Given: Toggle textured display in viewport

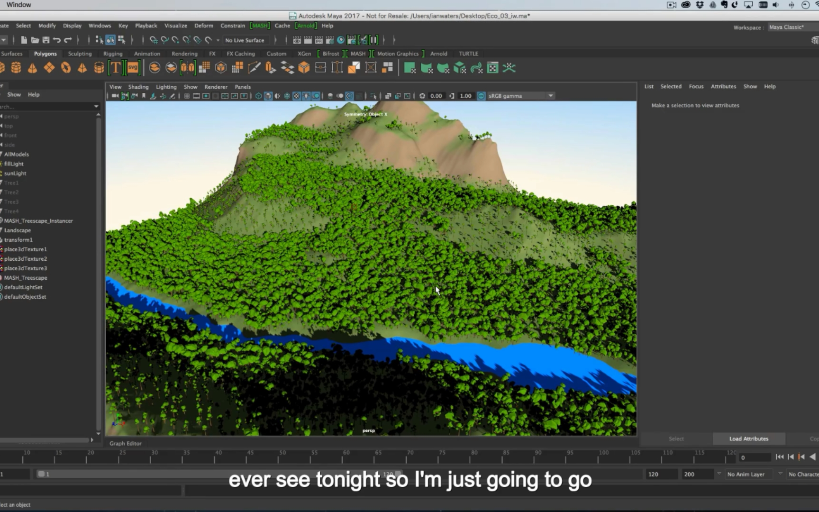Looking at the screenshot, I should coord(297,96).
